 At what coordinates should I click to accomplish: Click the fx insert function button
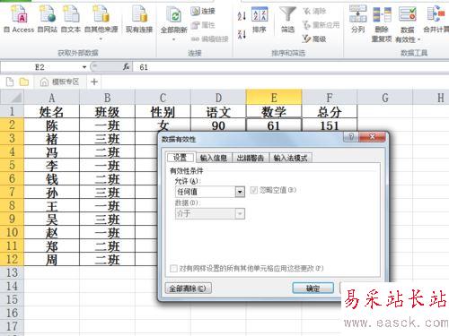[x=127, y=67]
